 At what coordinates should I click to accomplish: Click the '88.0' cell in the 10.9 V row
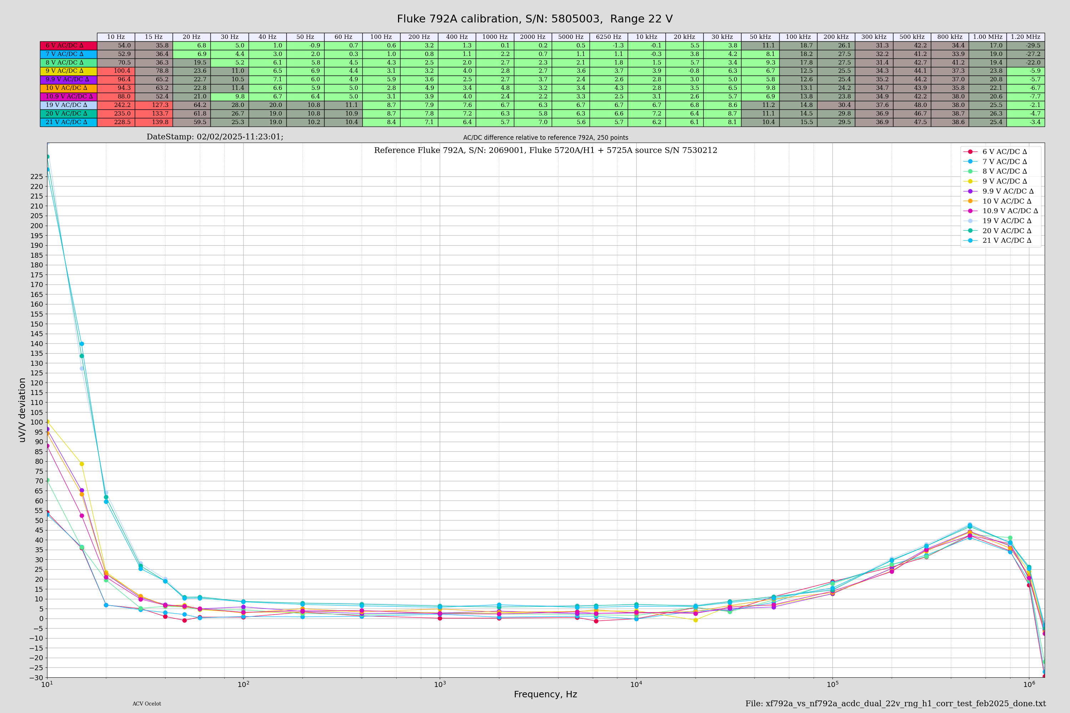tap(116, 96)
